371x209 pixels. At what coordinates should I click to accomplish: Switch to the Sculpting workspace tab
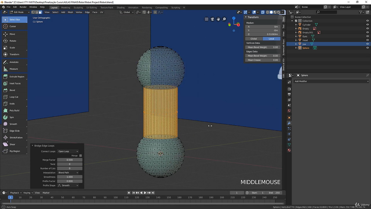(x=78, y=8)
